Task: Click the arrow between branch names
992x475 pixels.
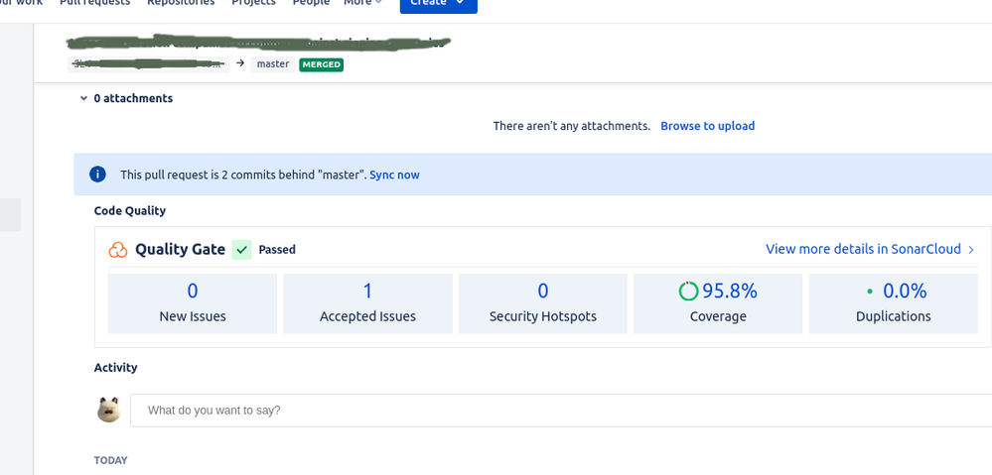Action: click(239, 63)
